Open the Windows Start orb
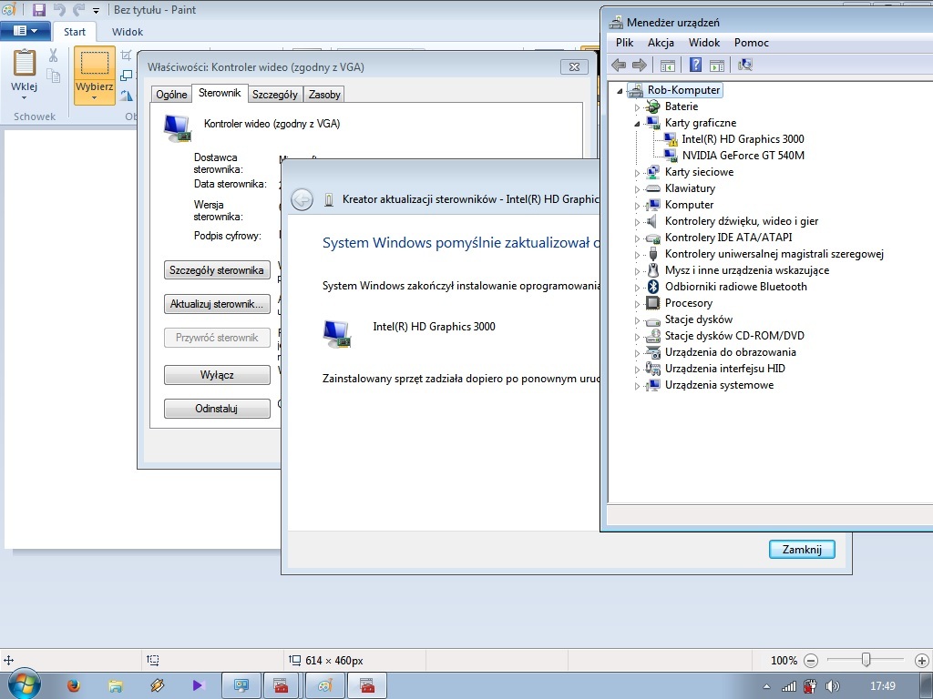 (23, 685)
